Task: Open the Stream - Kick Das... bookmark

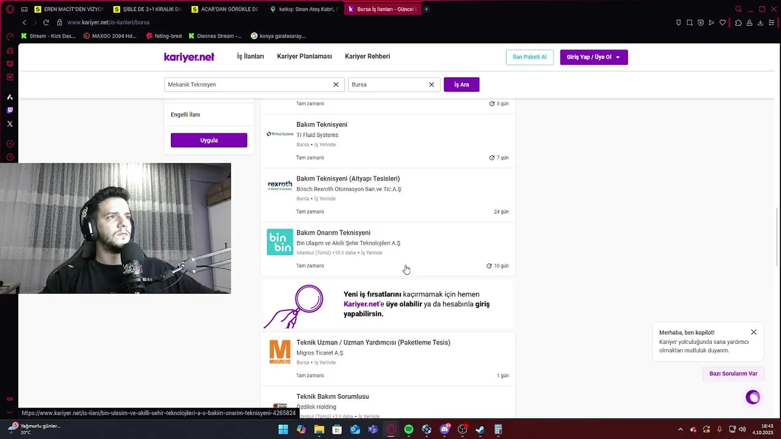Action: coord(48,36)
